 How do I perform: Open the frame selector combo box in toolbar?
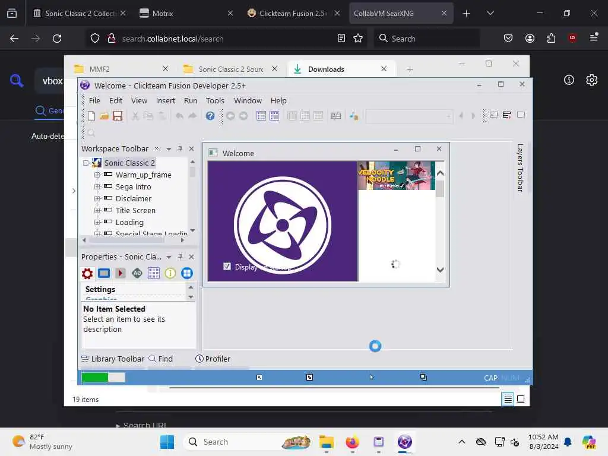(x=410, y=116)
